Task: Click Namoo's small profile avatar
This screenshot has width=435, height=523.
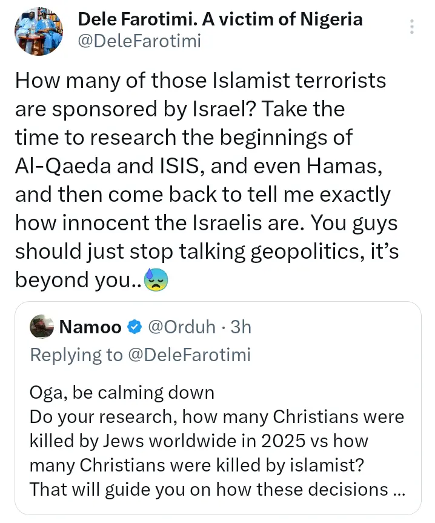Action: pos(41,327)
